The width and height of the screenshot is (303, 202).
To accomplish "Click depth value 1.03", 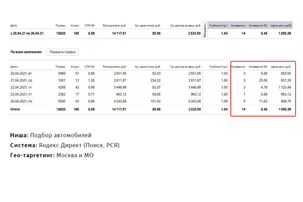I will pyautogui.click(x=224, y=74).
